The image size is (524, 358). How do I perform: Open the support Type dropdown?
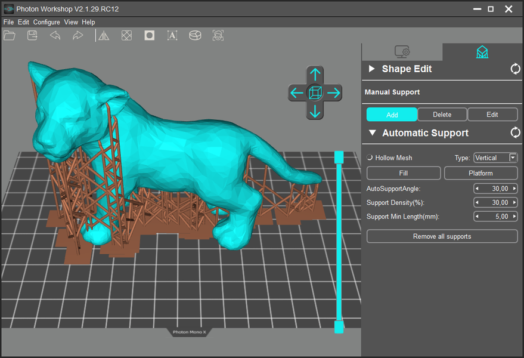(513, 158)
